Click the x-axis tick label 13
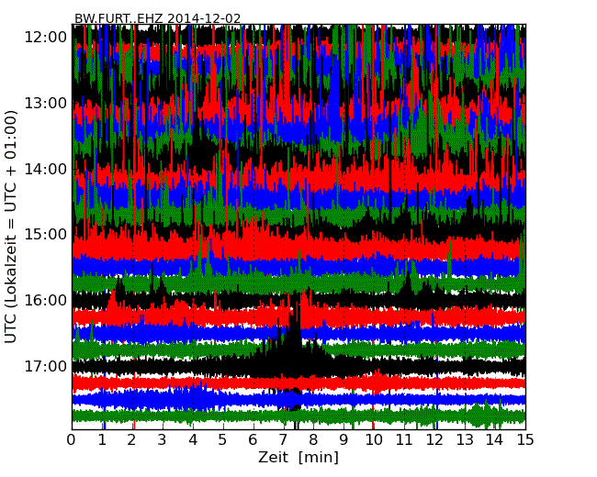The image size is (597, 477). (x=465, y=439)
